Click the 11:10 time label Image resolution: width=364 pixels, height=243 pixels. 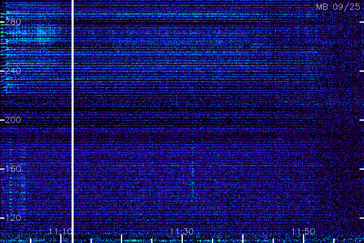60,232
